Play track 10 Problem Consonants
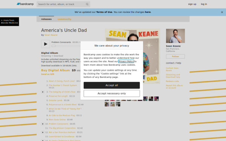The width and height of the screenshot is (226, 141). [x=43, y=124]
